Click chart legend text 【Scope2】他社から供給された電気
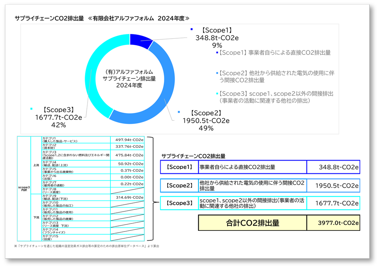 (277, 77)
